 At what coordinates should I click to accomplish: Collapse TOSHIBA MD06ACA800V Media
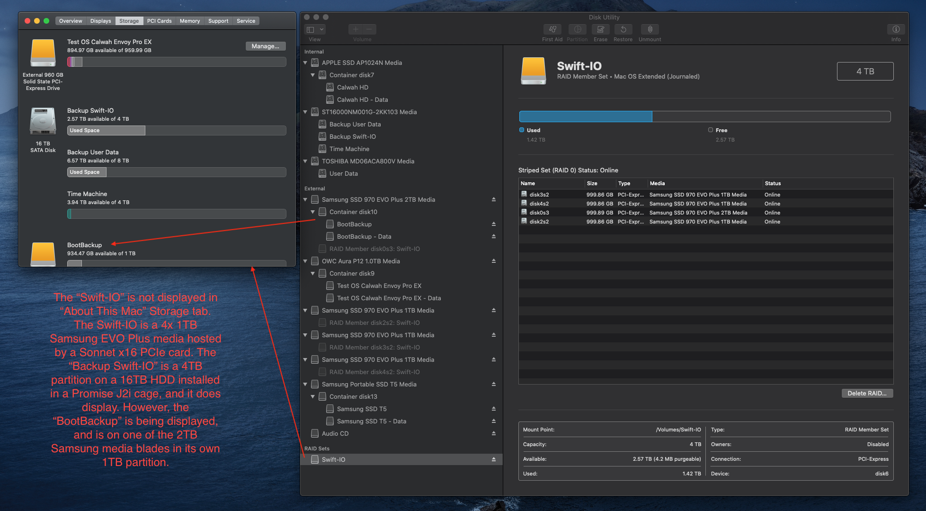coord(305,161)
